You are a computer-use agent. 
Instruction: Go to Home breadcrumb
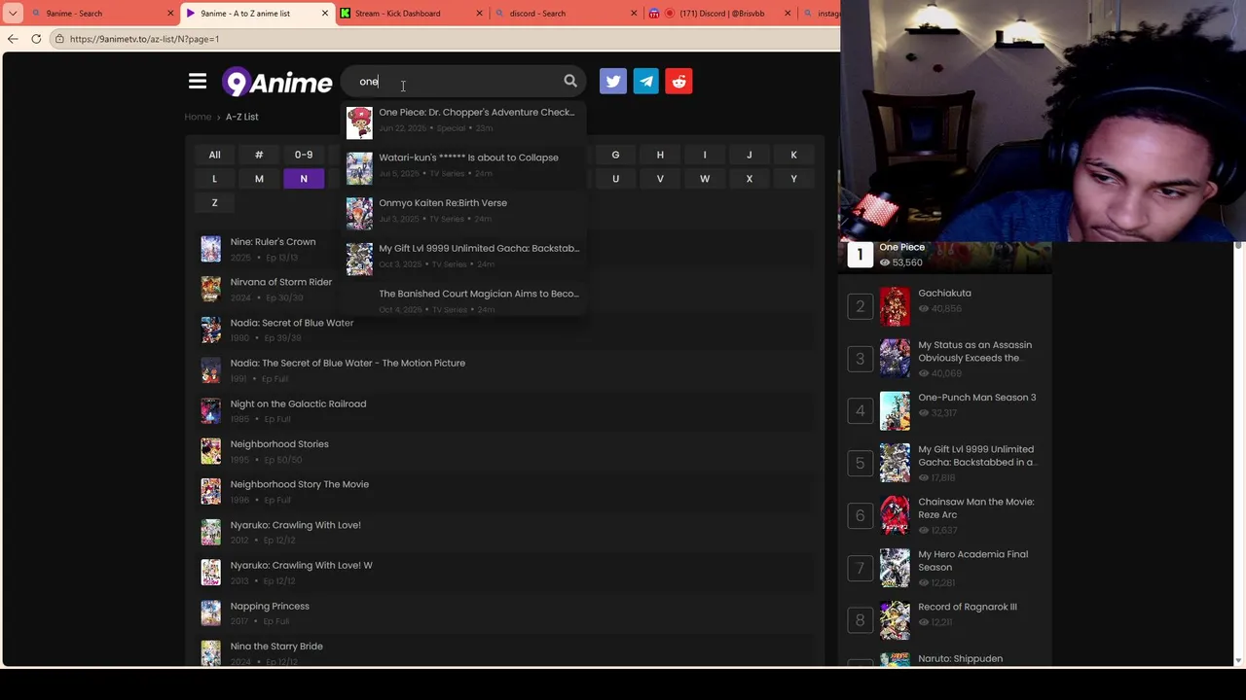point(198,117)
